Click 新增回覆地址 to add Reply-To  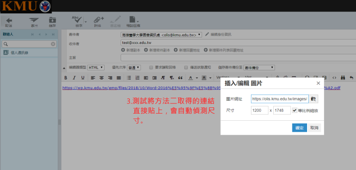[x=187, y=50]
